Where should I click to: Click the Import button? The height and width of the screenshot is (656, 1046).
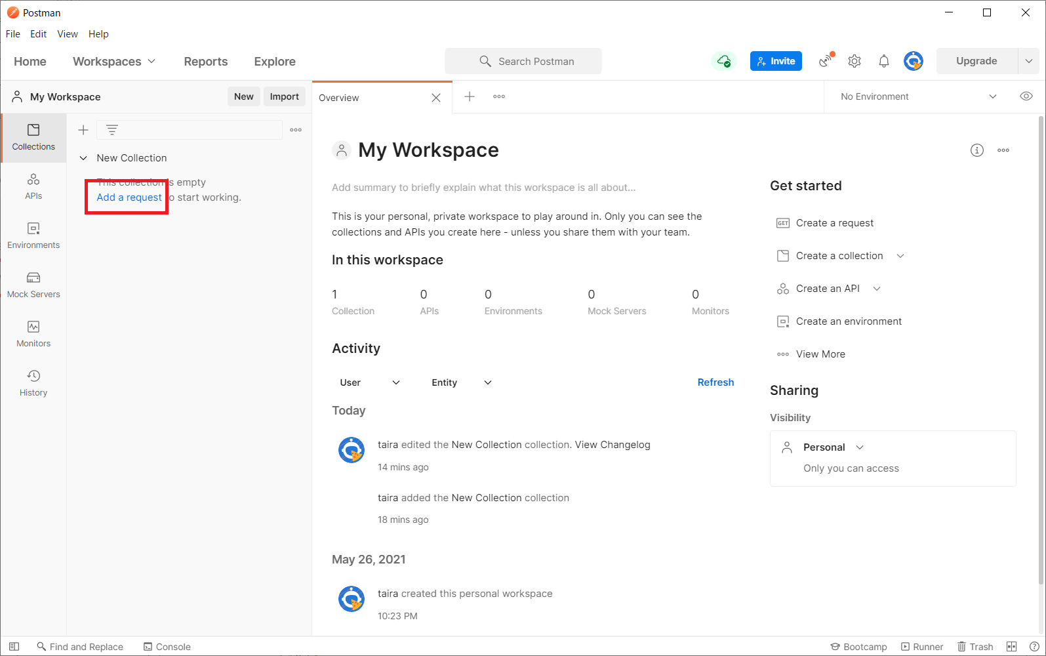[285, 96]
